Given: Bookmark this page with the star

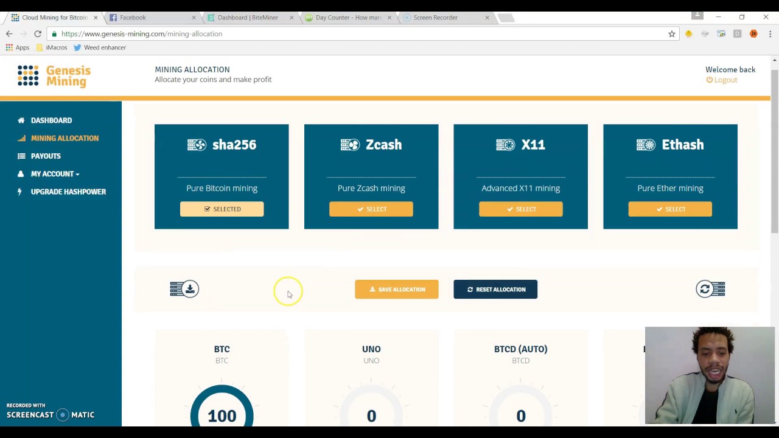Looking at the screenshot, I should point(672,34).
